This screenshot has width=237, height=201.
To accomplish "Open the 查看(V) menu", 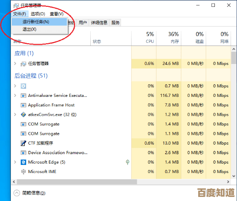I will [x=57, y=14].
